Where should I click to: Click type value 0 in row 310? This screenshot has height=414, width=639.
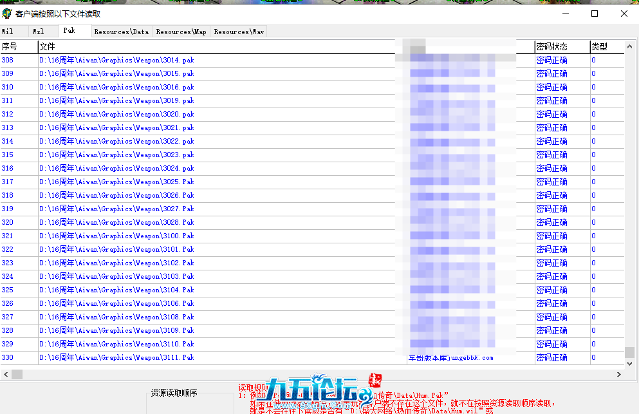click(x=594, y=88)
